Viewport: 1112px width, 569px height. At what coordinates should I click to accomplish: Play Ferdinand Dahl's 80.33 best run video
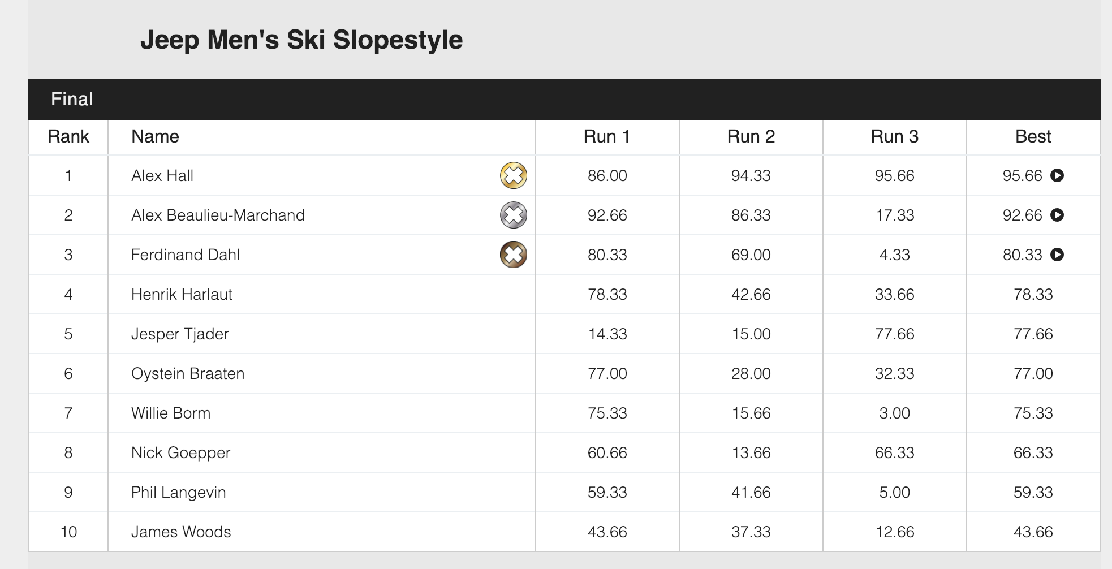point(1057,255)
